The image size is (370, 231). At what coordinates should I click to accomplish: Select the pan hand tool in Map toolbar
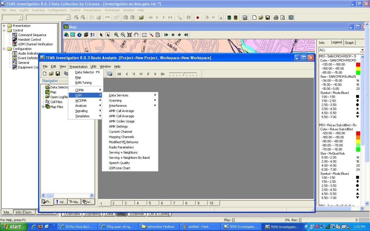[x=136, y=35]
